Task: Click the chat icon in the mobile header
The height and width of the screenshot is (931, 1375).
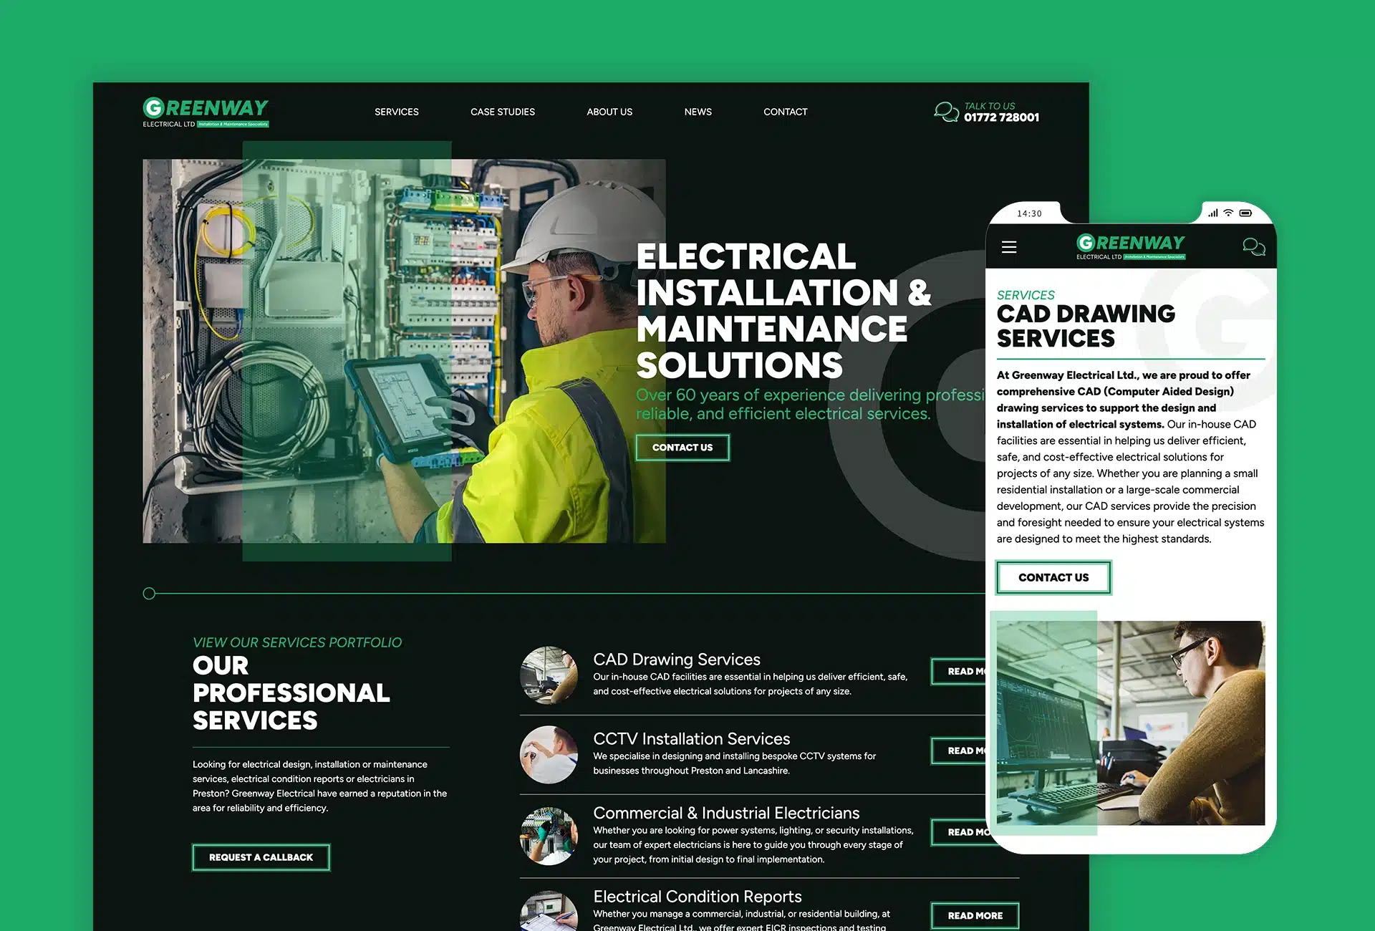Action: point(1255,246)
